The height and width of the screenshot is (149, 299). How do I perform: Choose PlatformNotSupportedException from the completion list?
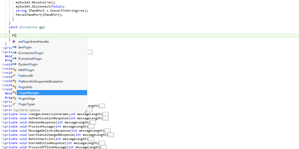(41, 81)
